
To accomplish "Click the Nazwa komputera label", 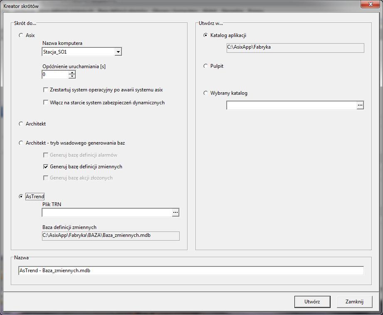I will pos(62,43).
